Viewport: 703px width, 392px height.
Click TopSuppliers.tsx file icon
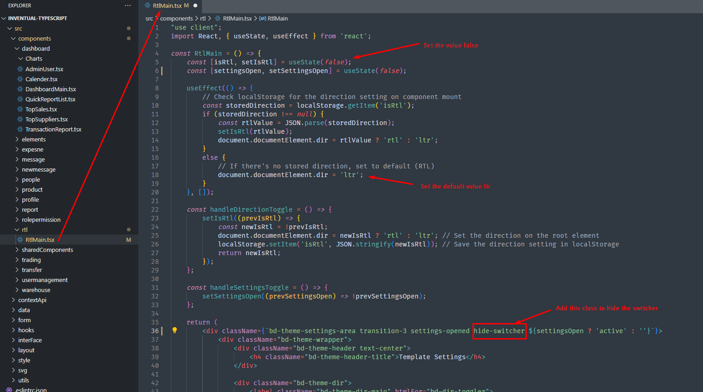pos(20,119)
